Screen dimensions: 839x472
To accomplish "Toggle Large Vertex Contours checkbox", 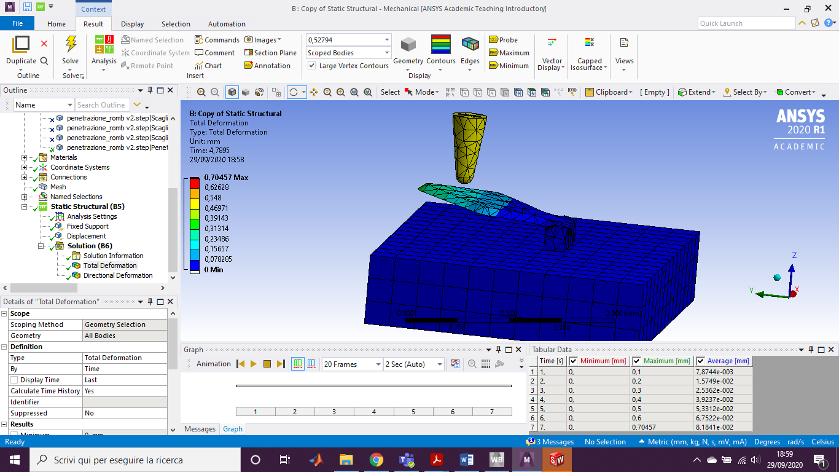I will pyautogui.click(x=312, y=66).
